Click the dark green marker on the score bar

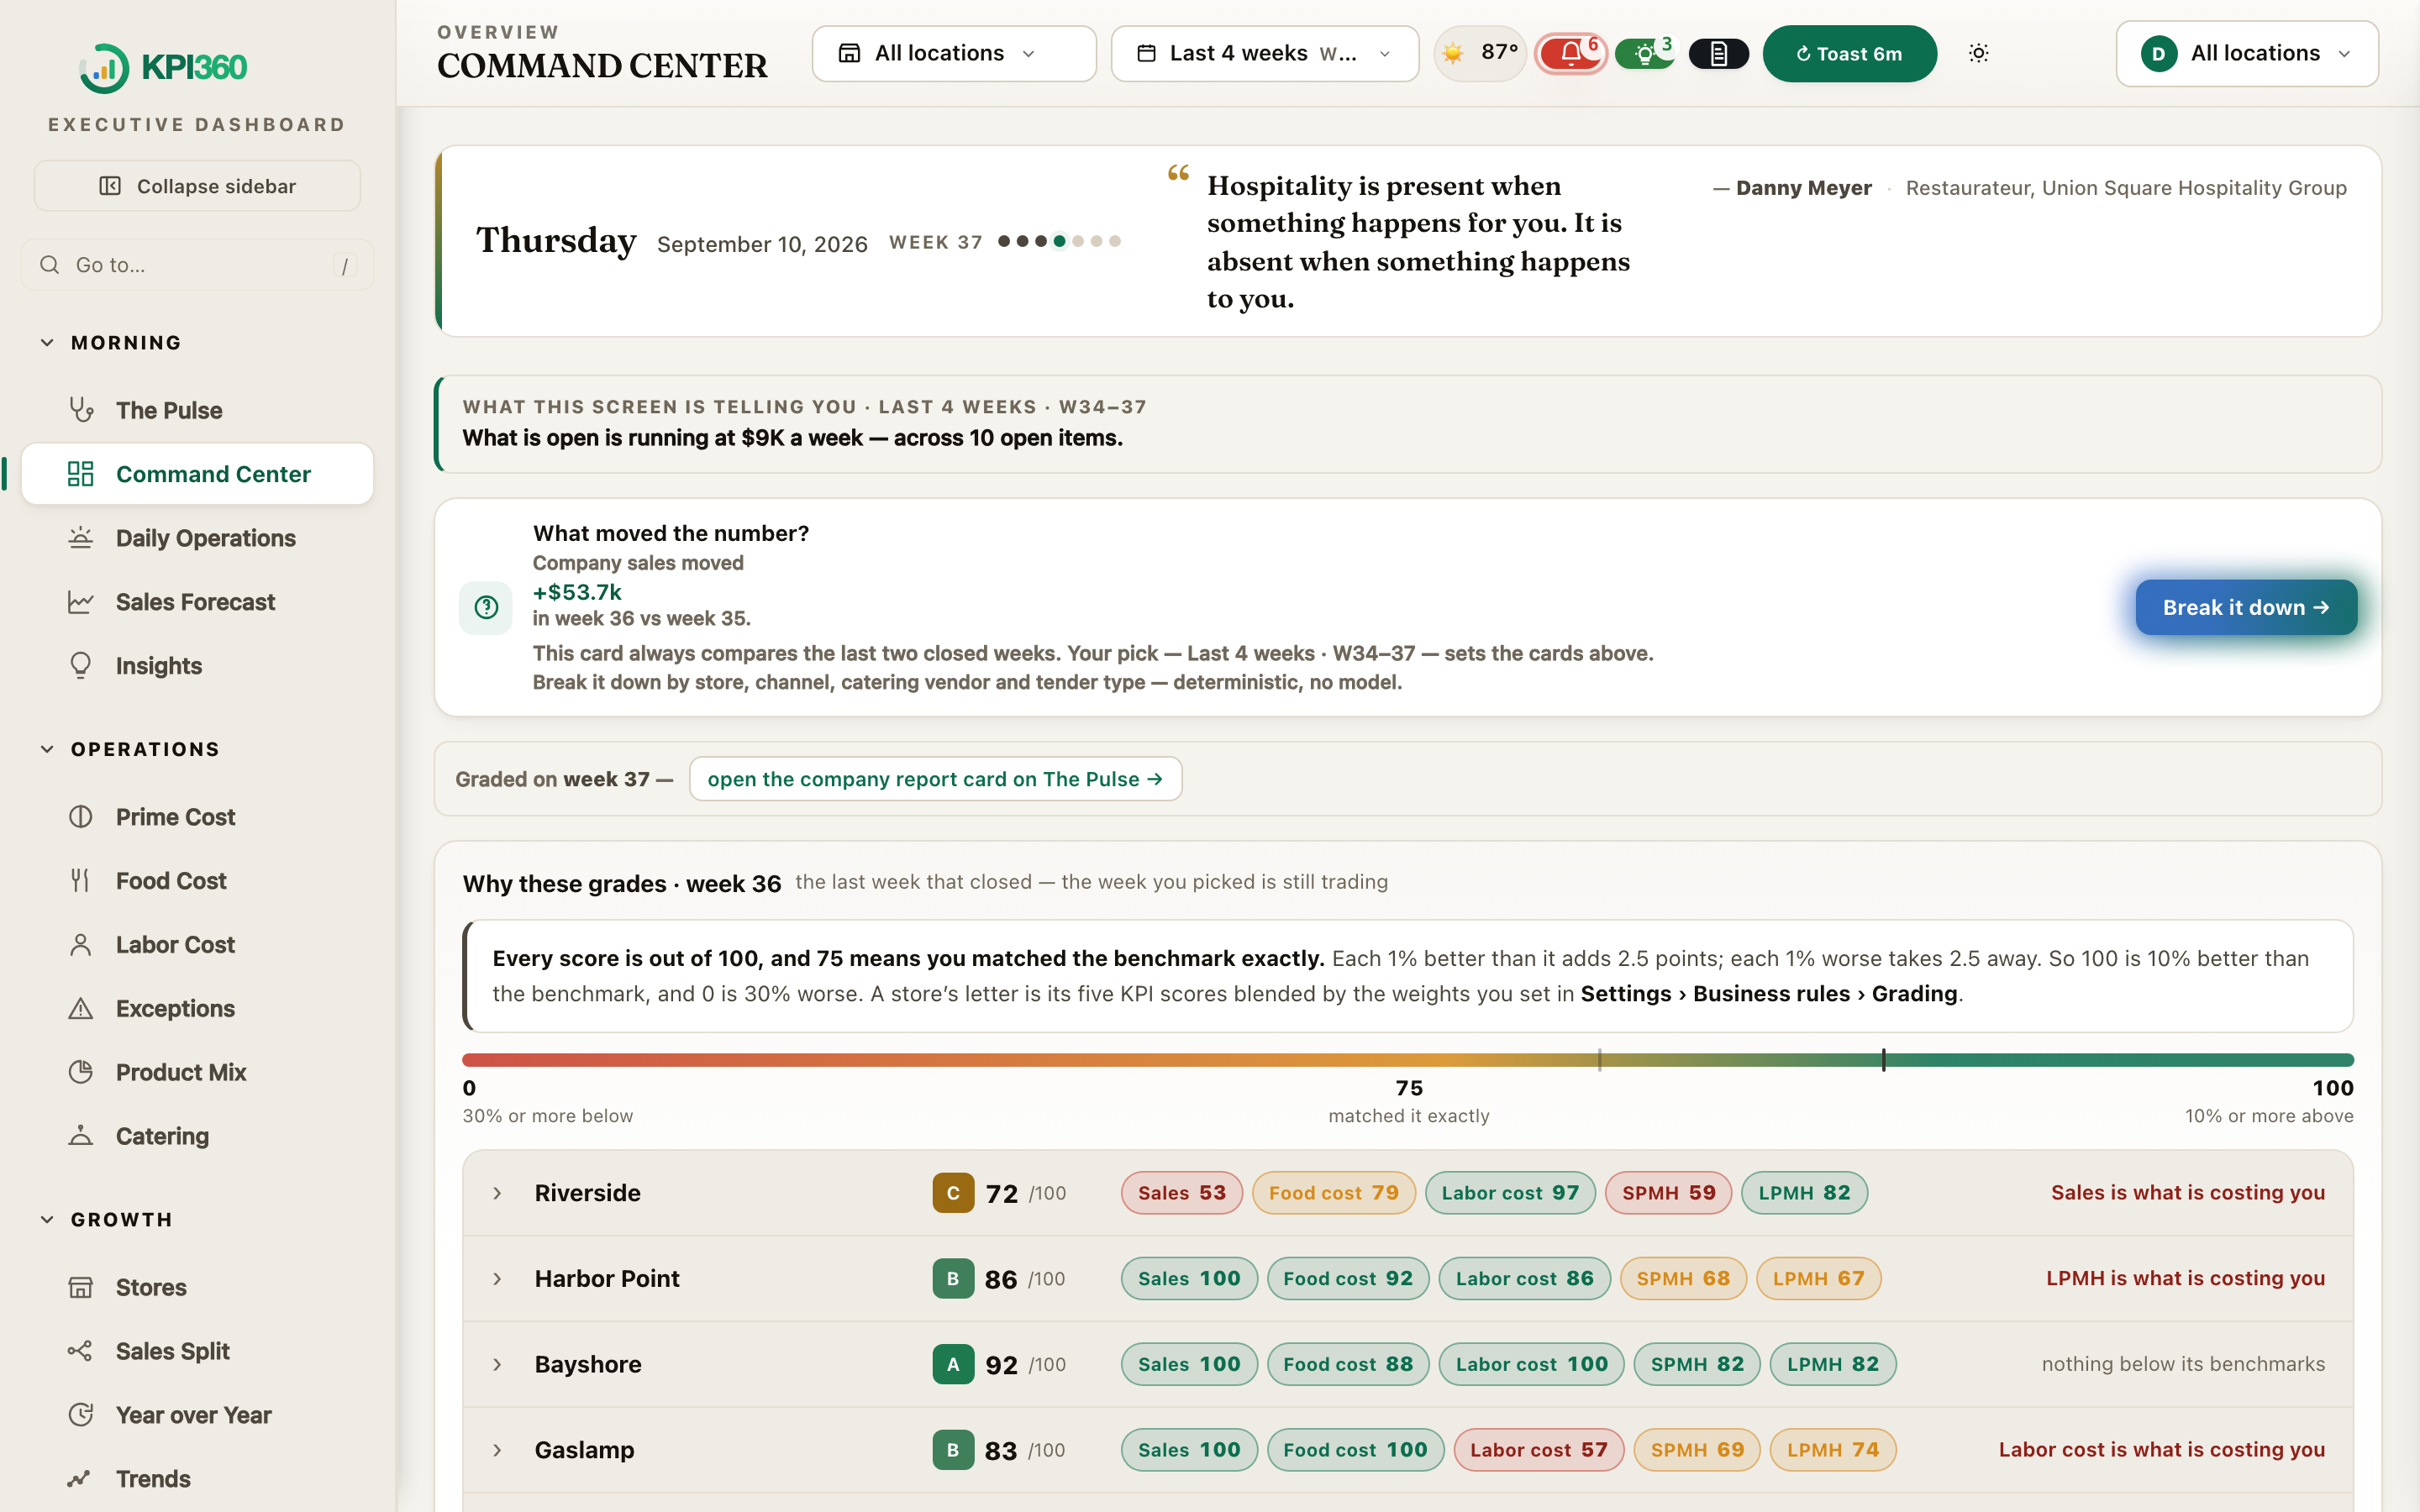[1883, 1060]
